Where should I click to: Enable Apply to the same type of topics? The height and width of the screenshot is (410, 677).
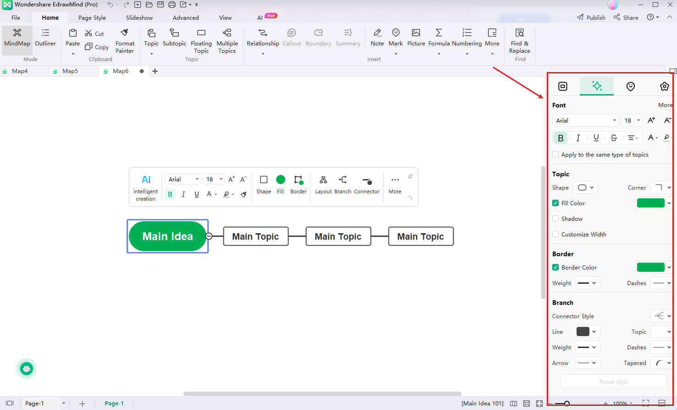pos(555,155)
